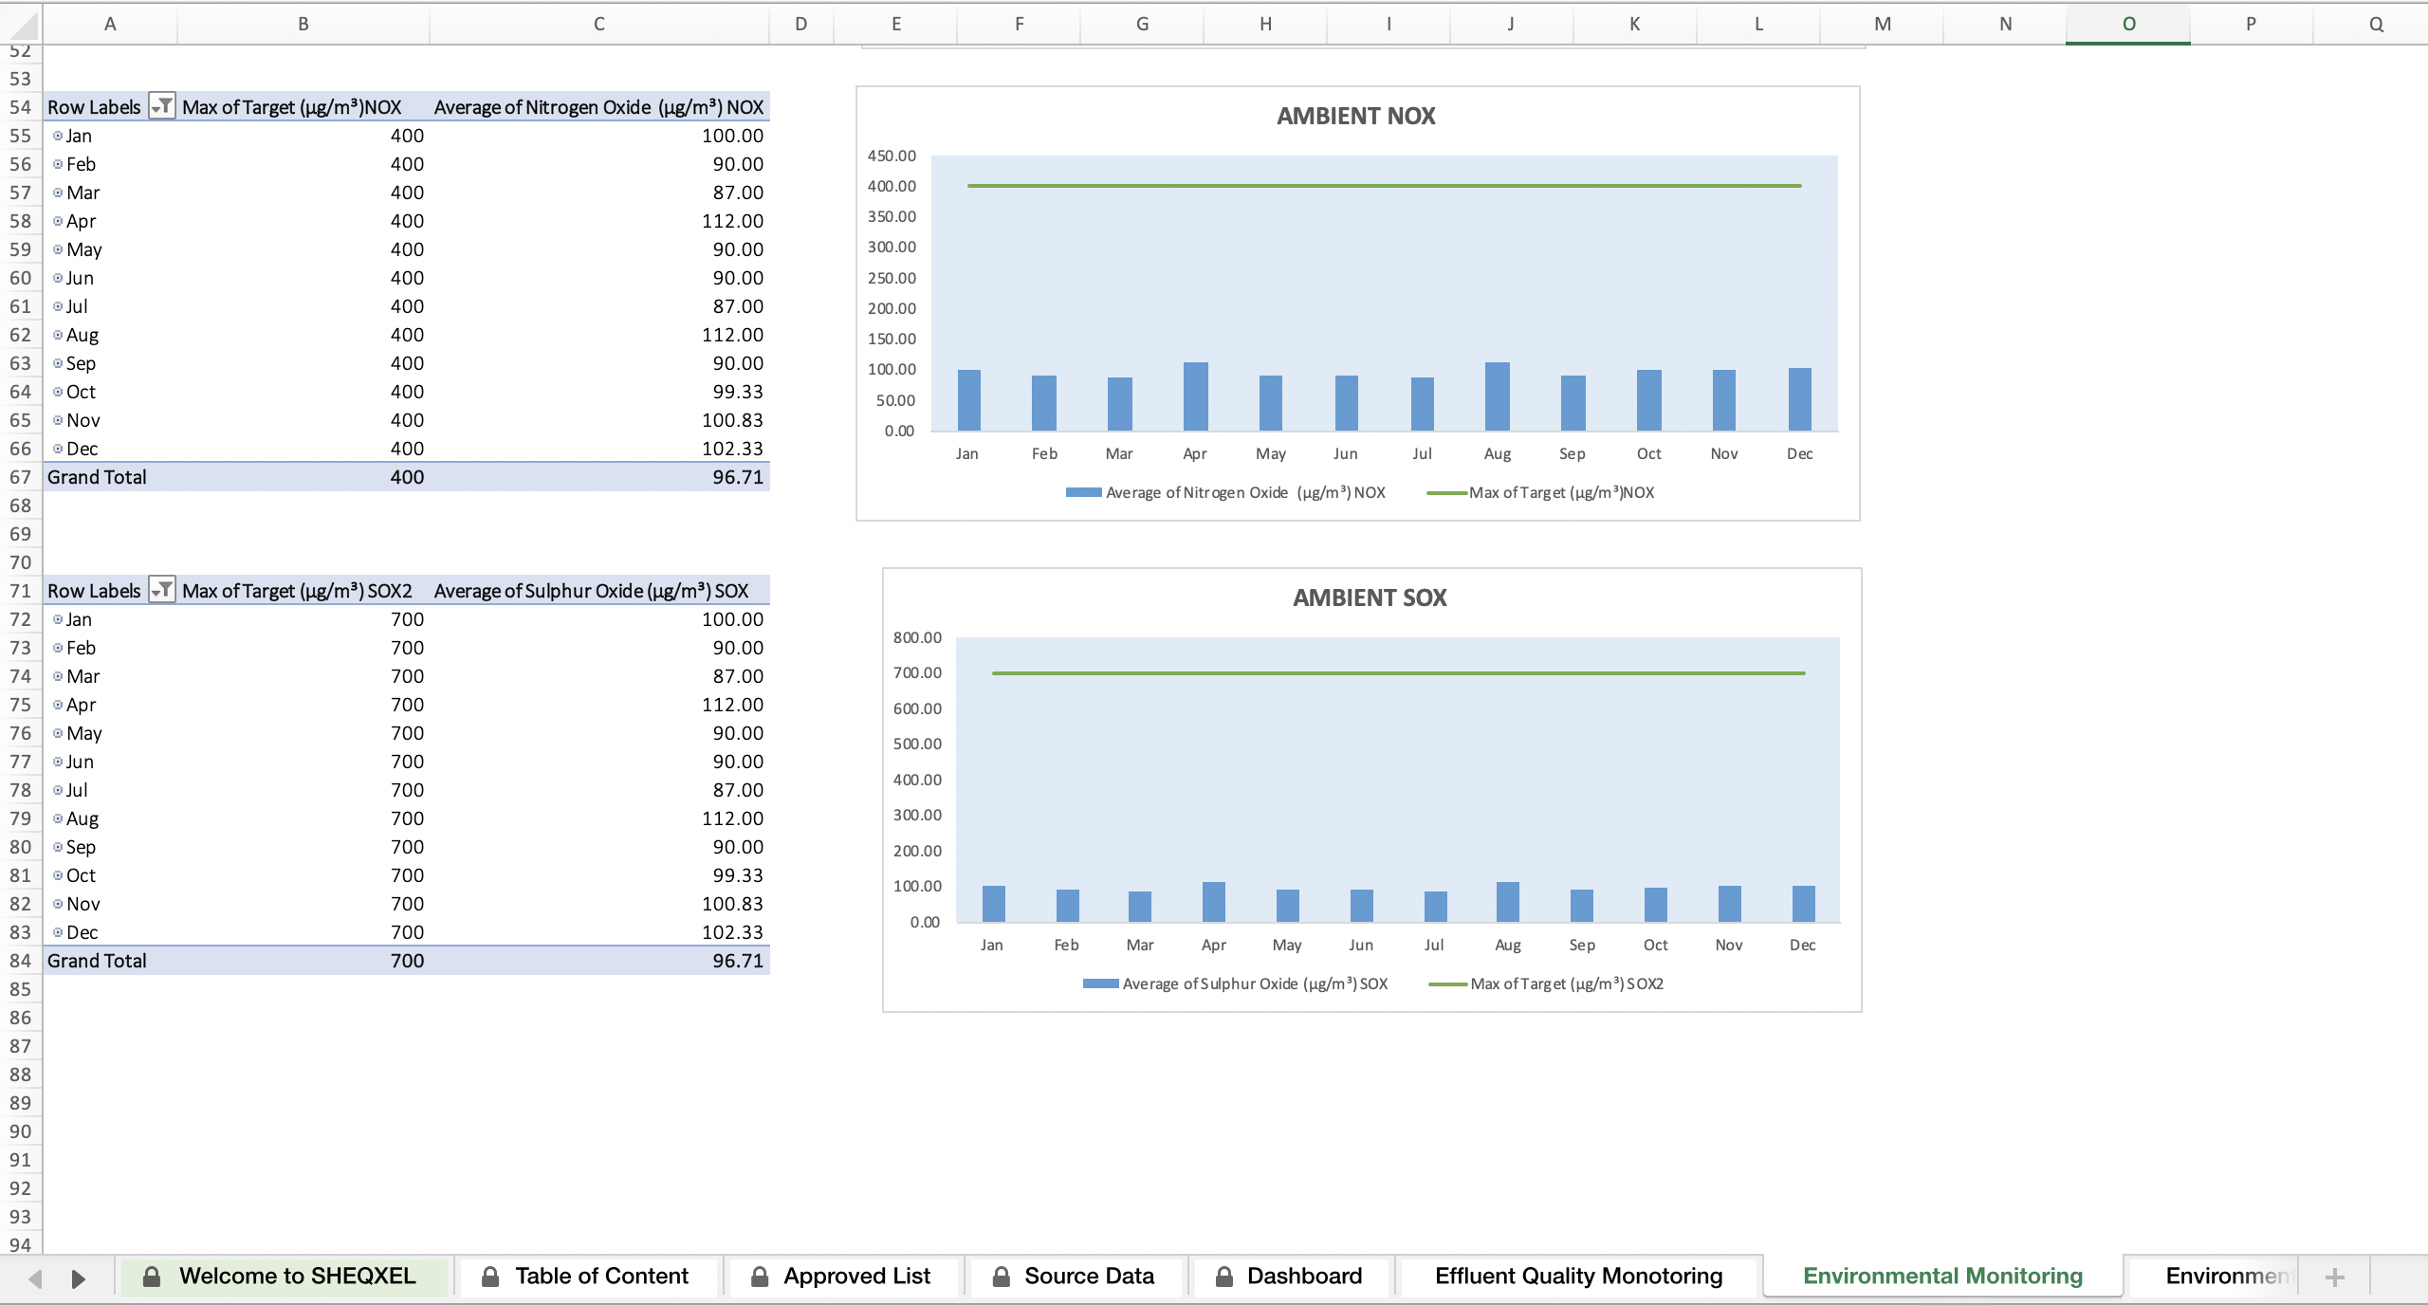Screen dimensions: 2428x1305
Task: Expand Nov row in SOX pivot table
Action: coord(58,904)
